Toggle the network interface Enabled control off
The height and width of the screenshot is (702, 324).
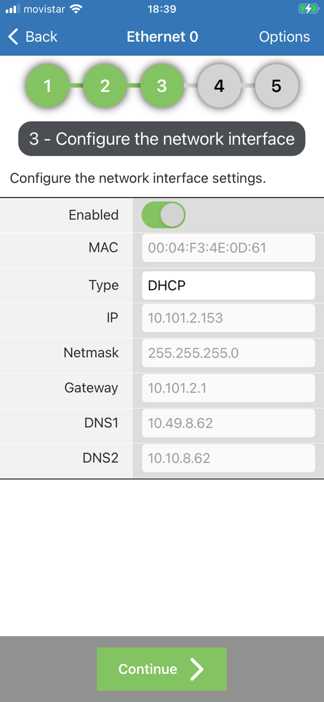(x=164, y=215)
